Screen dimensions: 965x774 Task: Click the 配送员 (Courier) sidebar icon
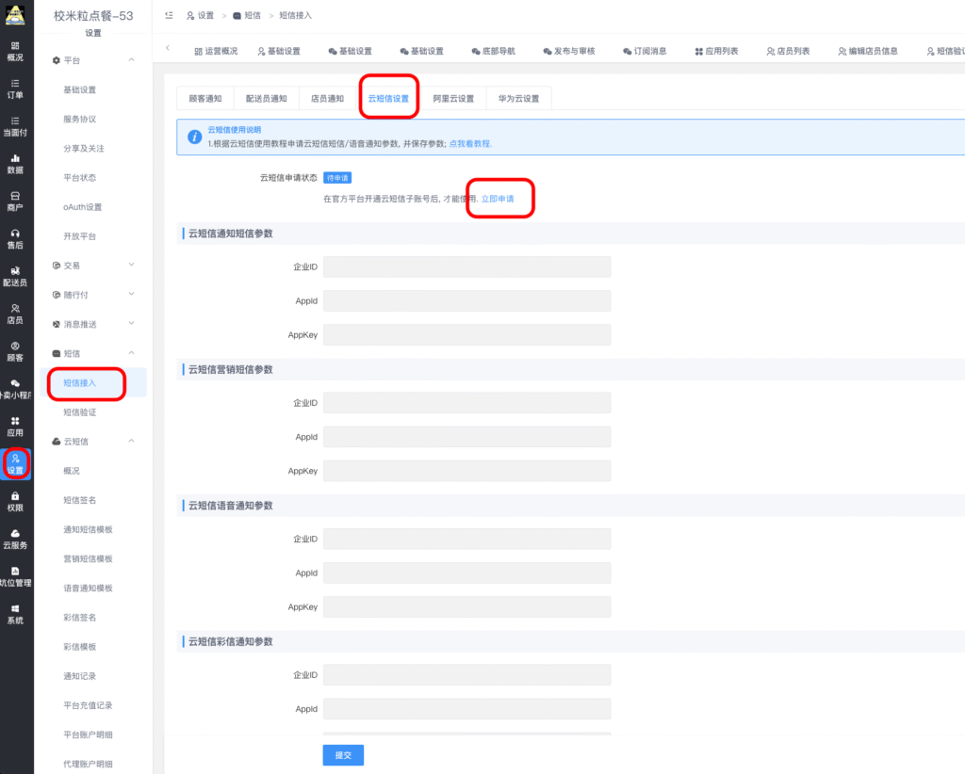(x=15, y=276)
